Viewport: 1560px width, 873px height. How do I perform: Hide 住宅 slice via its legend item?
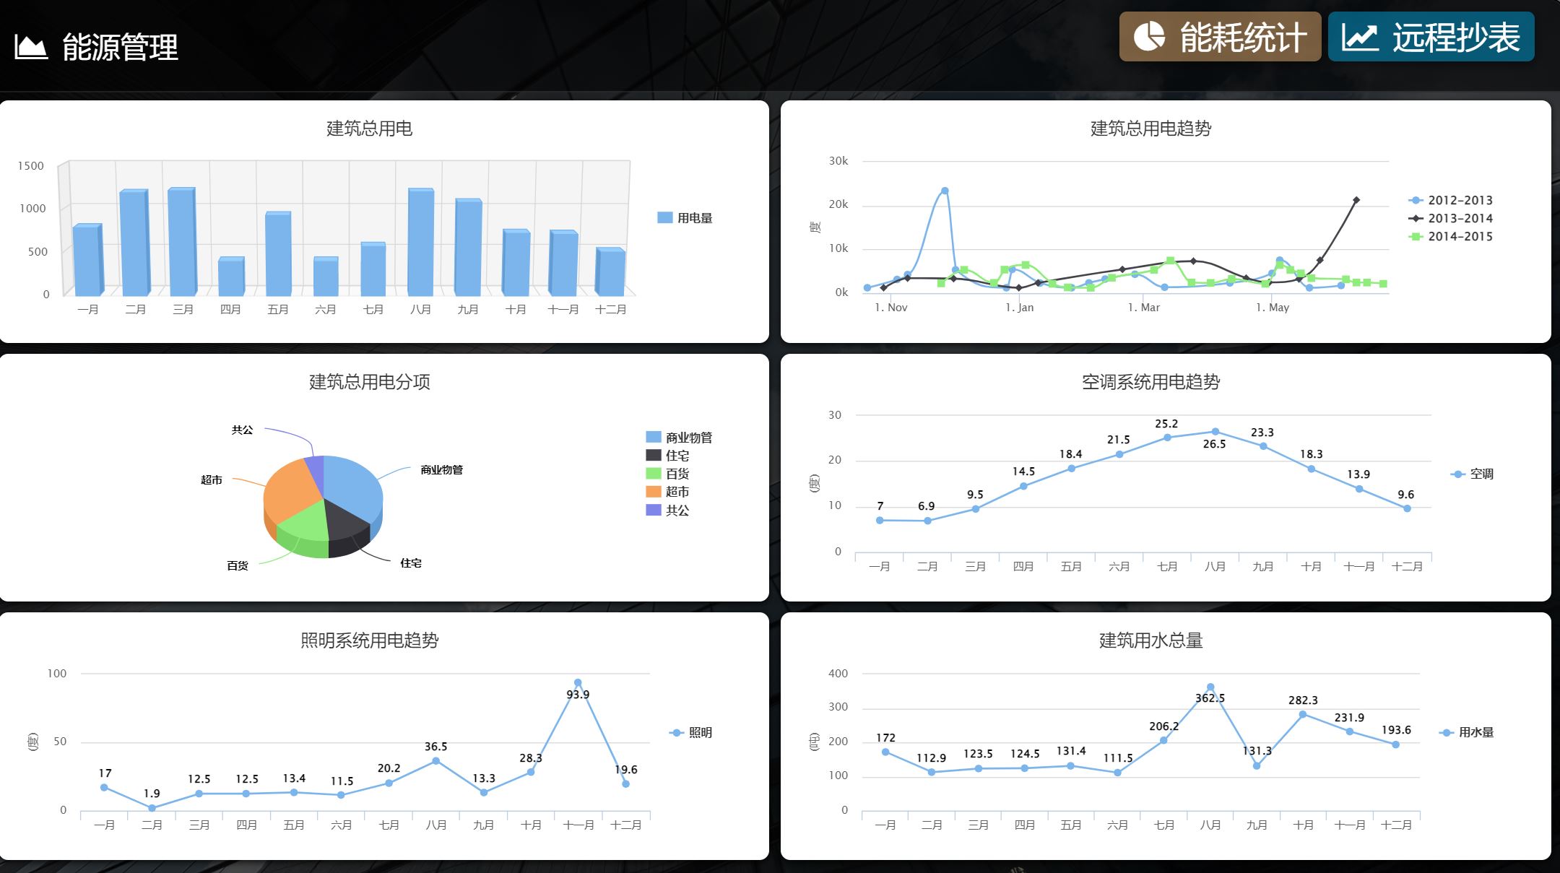point(677,455)
